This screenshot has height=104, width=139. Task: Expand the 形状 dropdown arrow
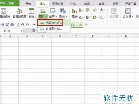pos(66,17)
